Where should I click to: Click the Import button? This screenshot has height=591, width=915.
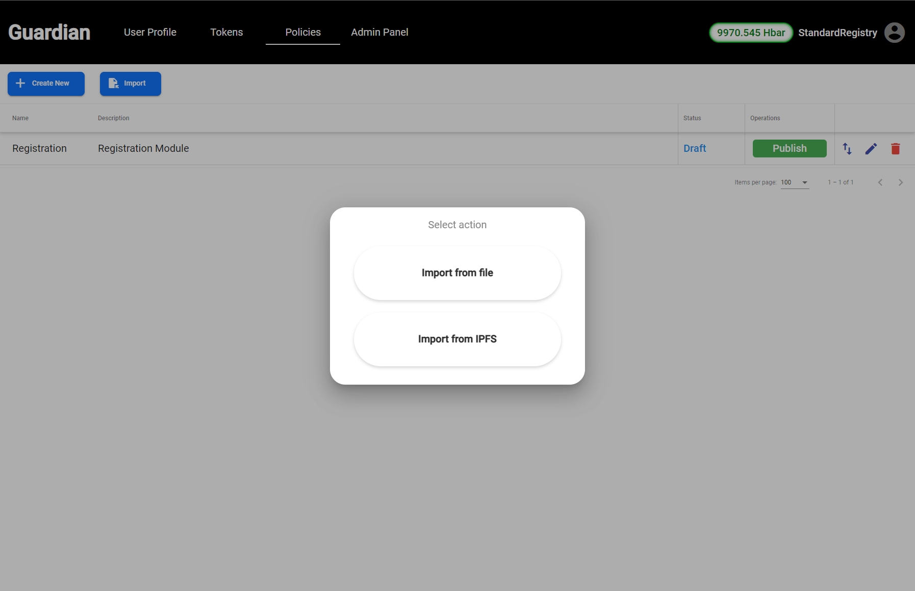click(130, 84)
